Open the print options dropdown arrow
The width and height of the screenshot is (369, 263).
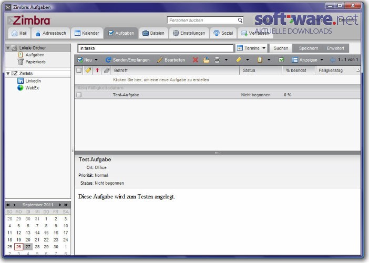[226, 60]
